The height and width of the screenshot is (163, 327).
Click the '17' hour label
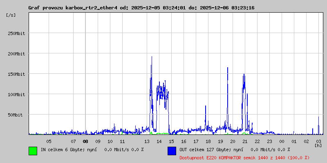point(196,141)
